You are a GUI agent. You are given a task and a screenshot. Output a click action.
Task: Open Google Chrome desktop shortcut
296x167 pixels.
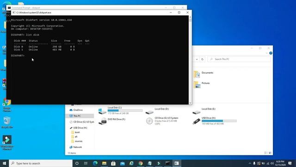coord(7,105)
